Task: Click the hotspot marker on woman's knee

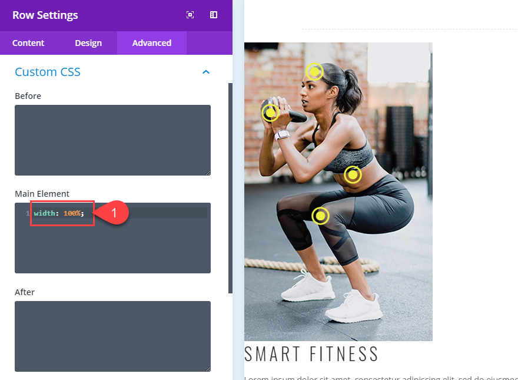Action: 320,216
